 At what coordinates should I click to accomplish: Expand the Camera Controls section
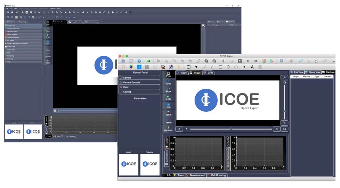[x=140, y=82]
